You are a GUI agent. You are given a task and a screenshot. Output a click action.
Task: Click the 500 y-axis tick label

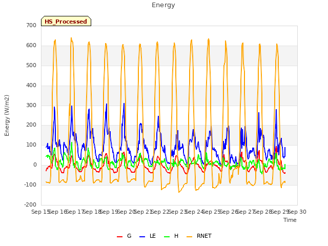pyautogui.click(x=31, y=65)
